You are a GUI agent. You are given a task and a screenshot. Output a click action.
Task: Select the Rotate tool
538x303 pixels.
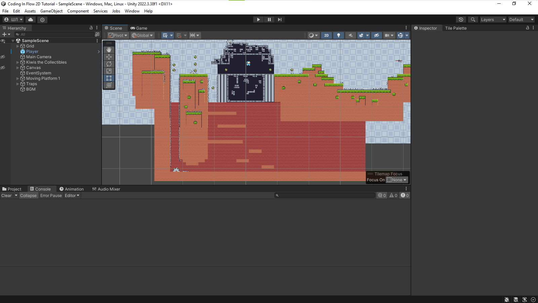[109, 64]
